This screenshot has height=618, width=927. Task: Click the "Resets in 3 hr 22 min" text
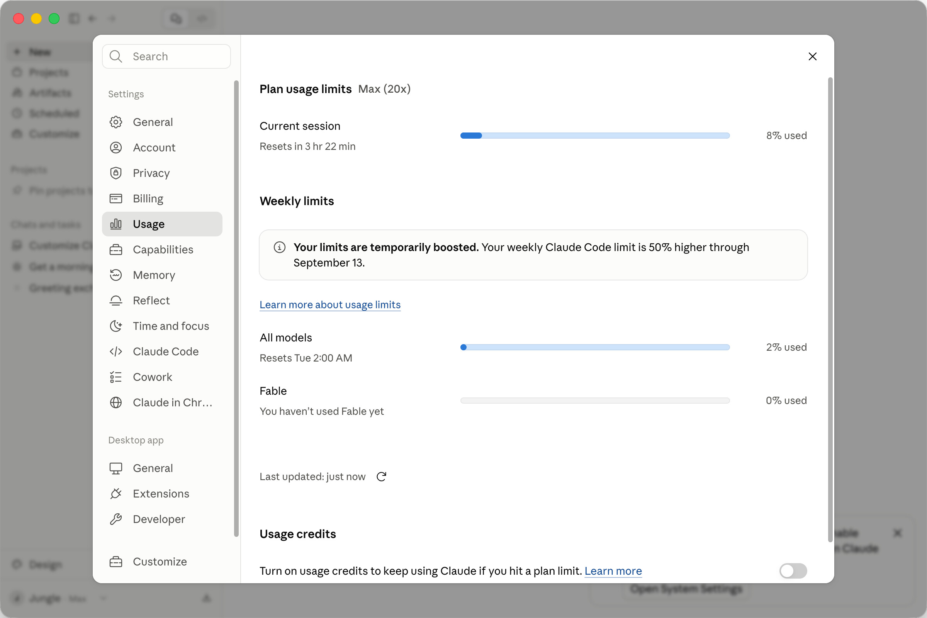point(307,146)
